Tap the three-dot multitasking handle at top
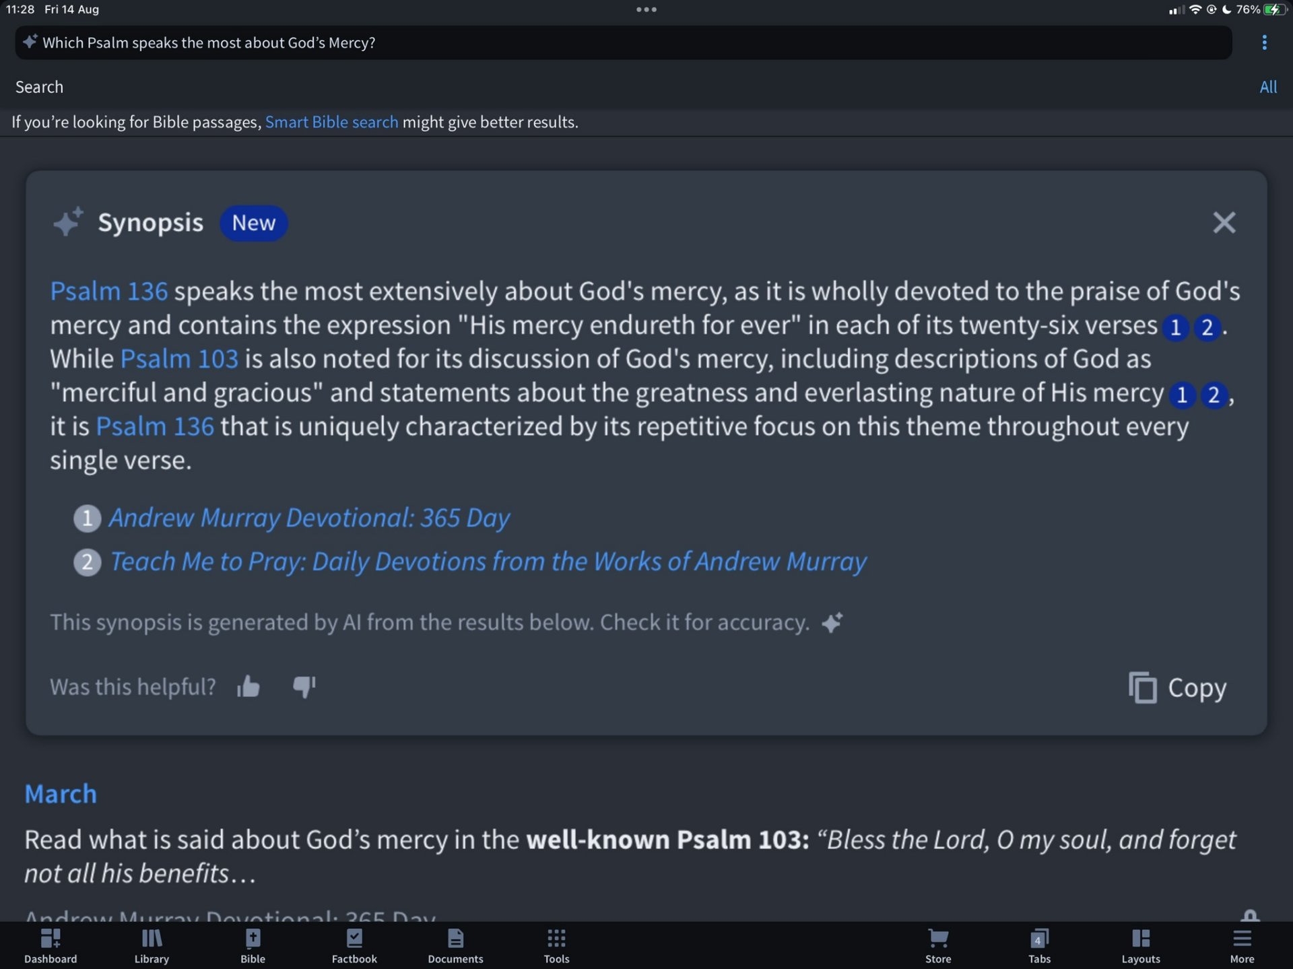Screen dimensions: 1293x969 646,9
